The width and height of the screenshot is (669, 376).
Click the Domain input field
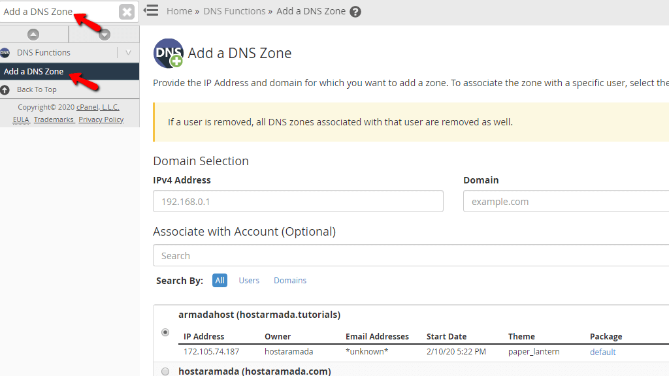[566, 201]
